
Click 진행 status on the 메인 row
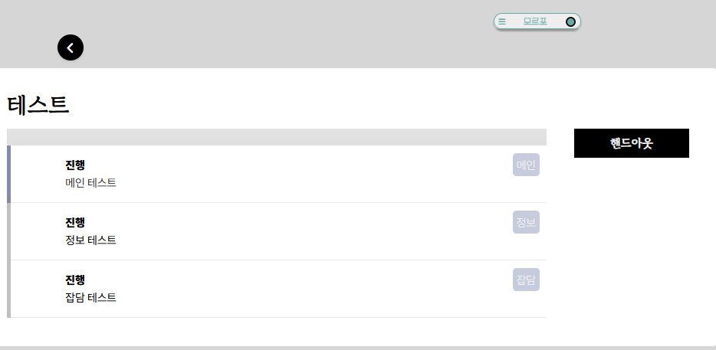(x=75, y=165)
